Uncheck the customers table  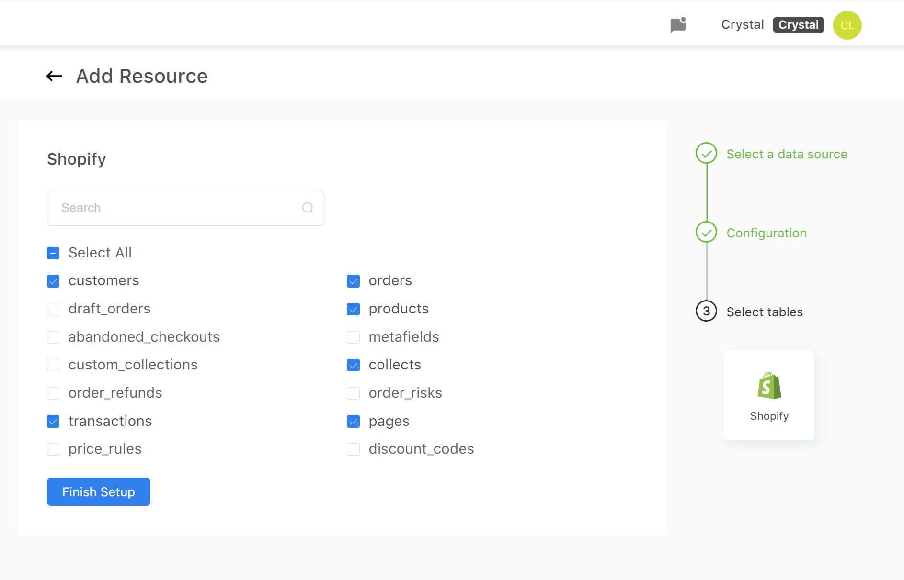click(53, 281)
